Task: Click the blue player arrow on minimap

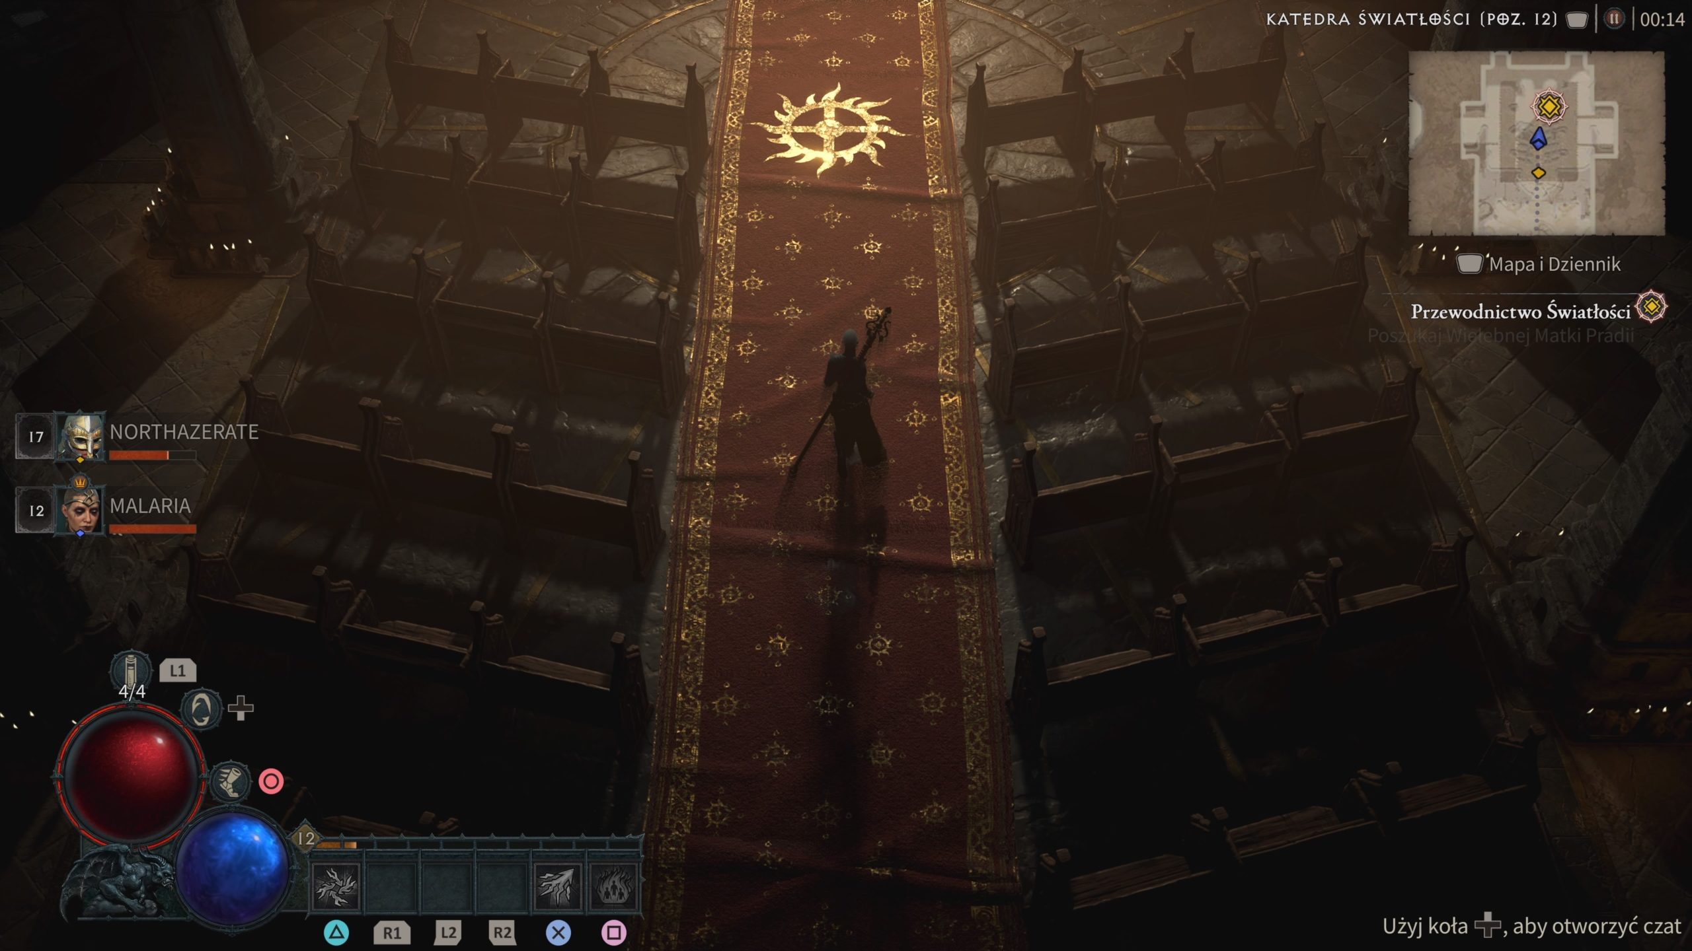Action: coord(1539,139)
